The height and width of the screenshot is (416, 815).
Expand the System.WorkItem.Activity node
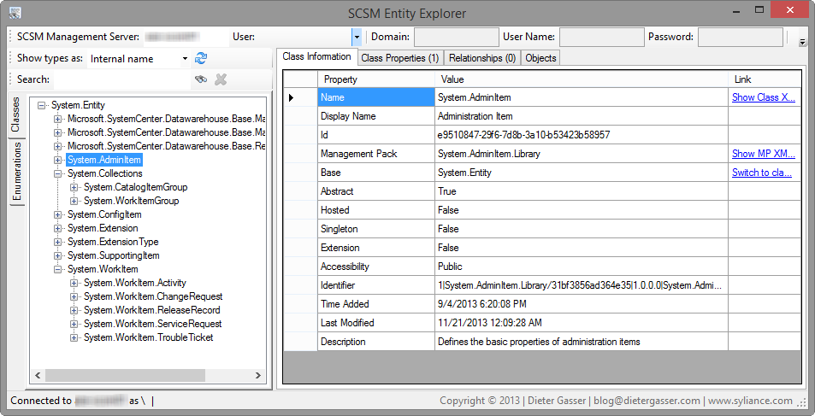pos(74,283)
